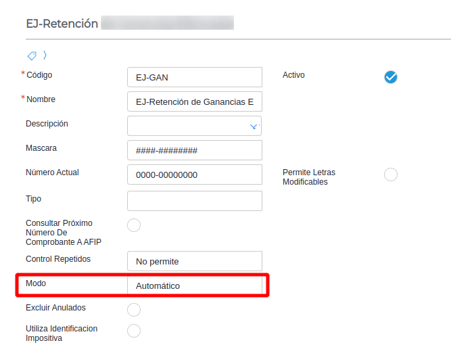Click the blue tag icon
Screen dimensions: 451x347
[32, 55]
